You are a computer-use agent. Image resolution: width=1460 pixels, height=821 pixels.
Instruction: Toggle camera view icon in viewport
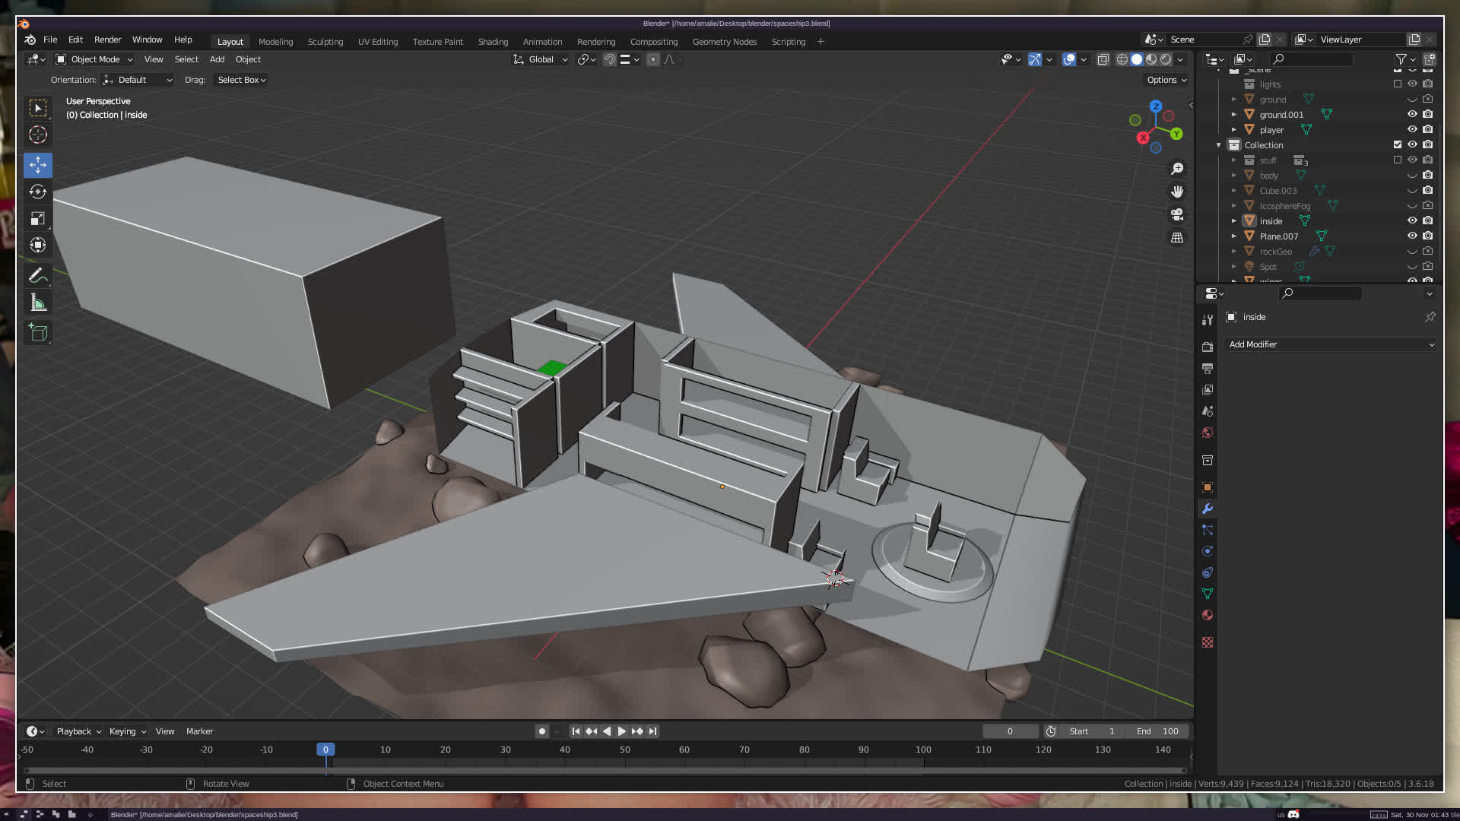(x=1177, y=214)
